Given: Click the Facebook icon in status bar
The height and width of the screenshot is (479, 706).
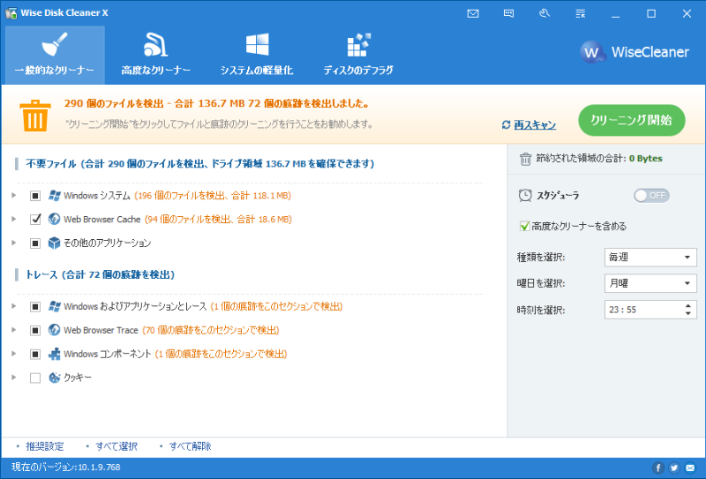Looking at the screenshot, I should (x=658, y=468).
